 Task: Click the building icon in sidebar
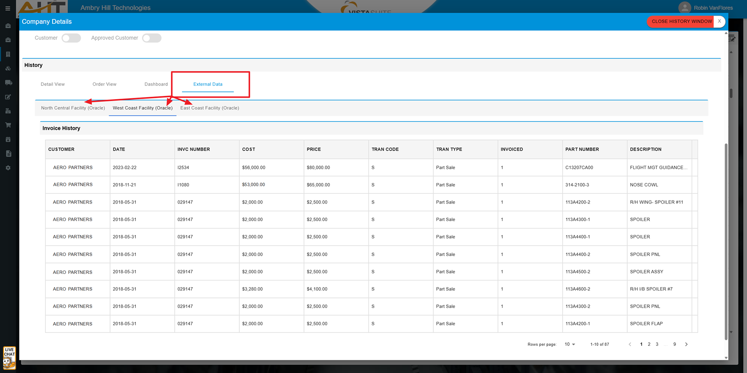(x=8, y=54)
